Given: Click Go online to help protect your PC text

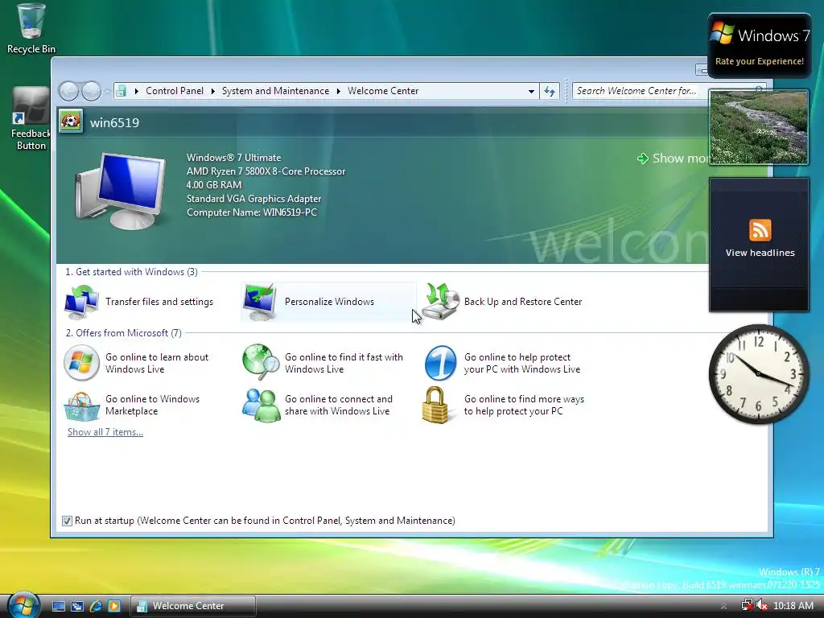Looking at the screenshot, I should (521, 363).
